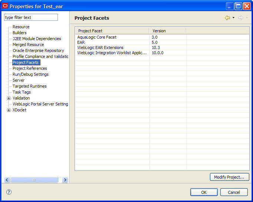Select Project Facets tree item
The width and height of the screenshot is (253, 202).
(x=26, y=62)
